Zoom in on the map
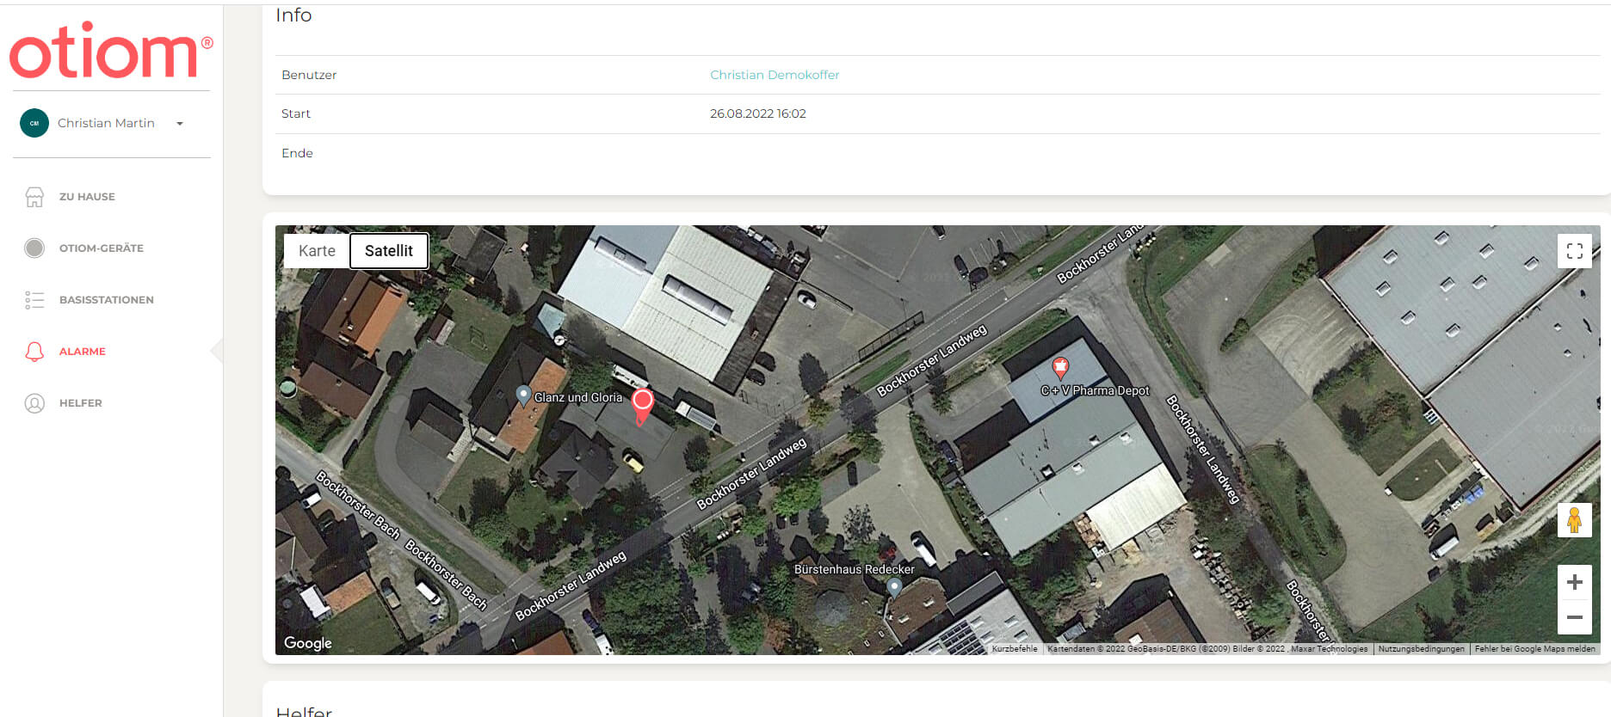Screen dimensions: 1611x717 (x=1574, y=582)
